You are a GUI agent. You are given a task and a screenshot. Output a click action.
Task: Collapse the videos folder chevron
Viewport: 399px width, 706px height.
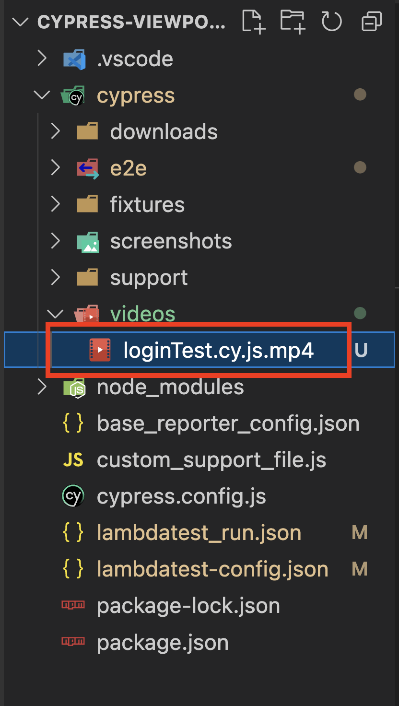tap(56, 314)
